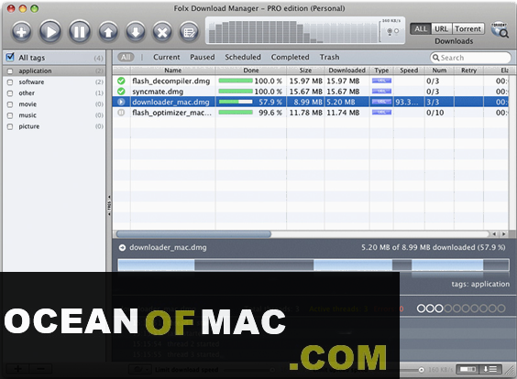Click the speed graph mode toggle icon

click(393, 31)
